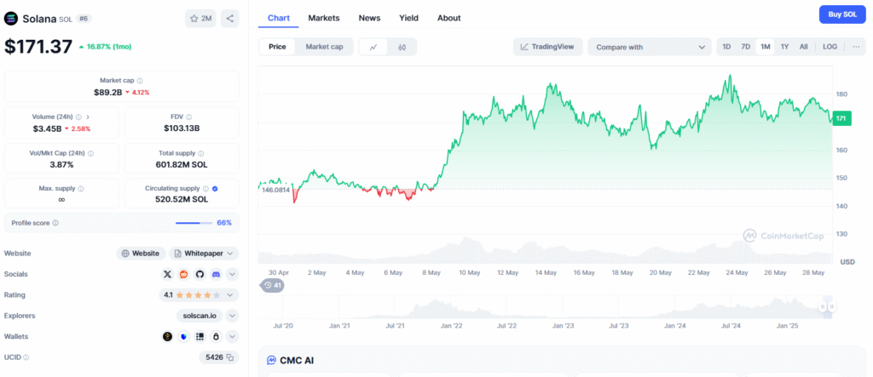Switch to the Yield tab

click(x=408, y=18)
